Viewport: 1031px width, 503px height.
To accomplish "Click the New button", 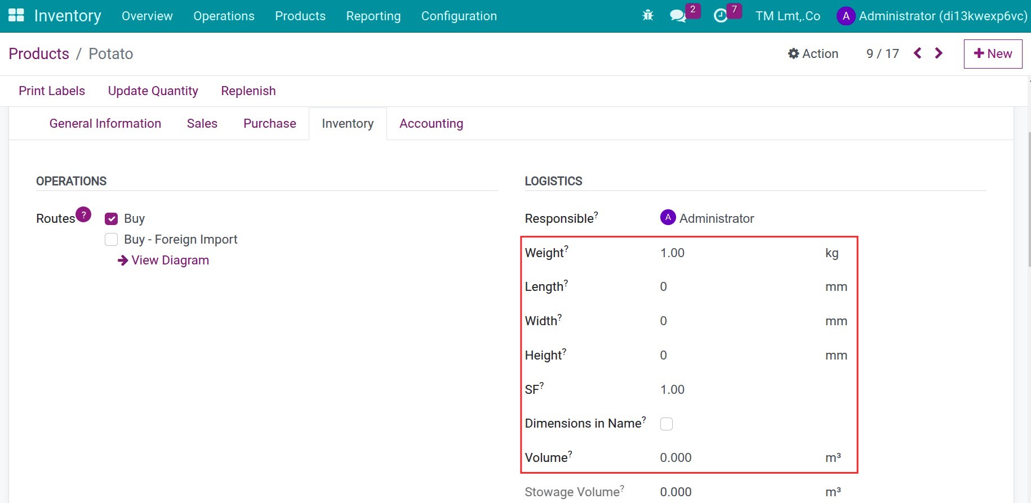I will [993, 53].
